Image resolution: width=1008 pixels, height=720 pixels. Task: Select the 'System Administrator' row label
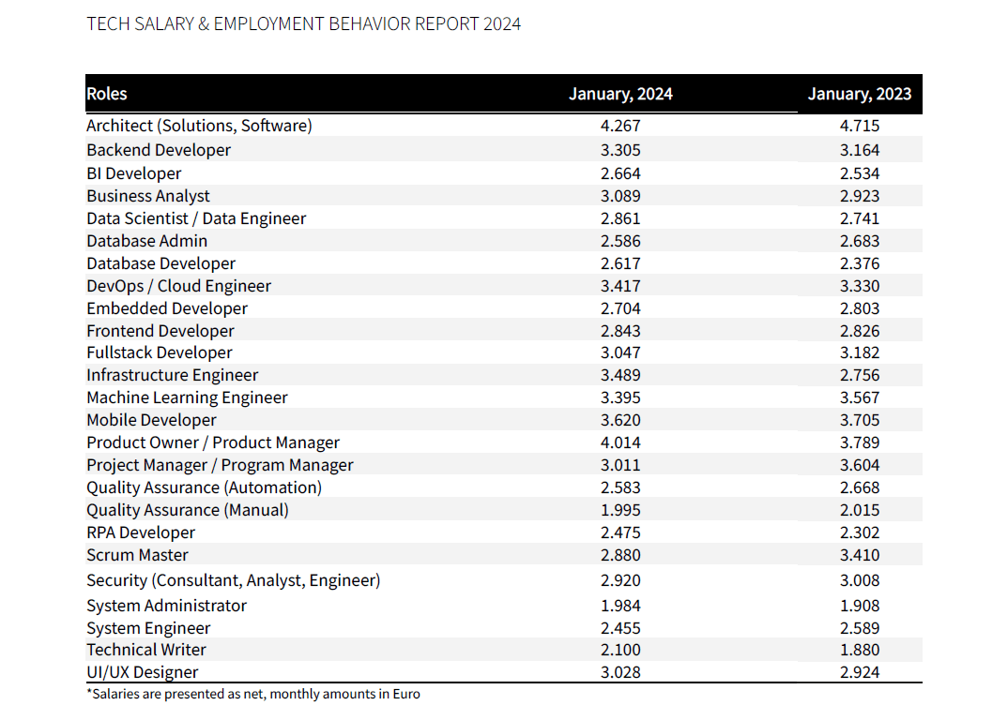click(x=166, y=607)
